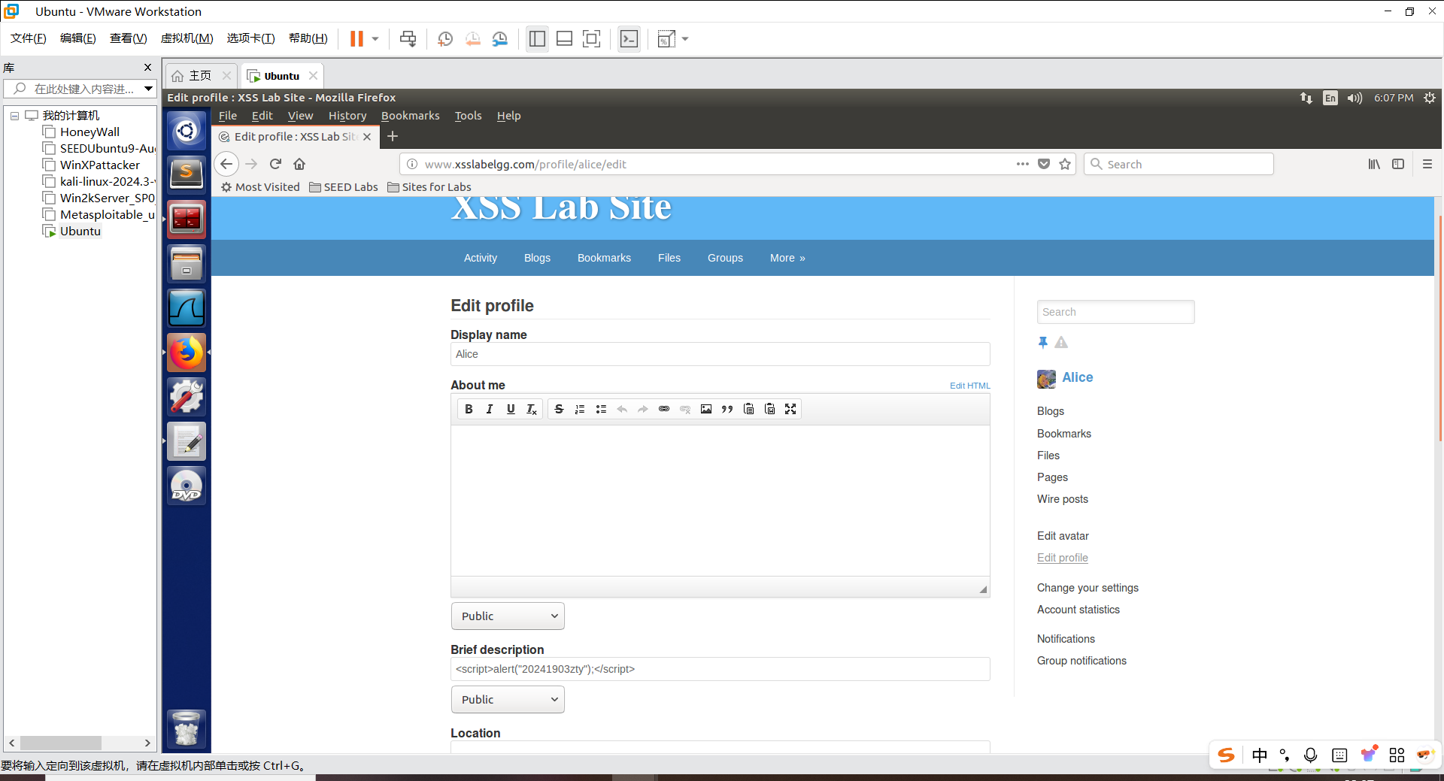Toggle VMware library sidebar view
1444x781 pixels.
[x=537, y=39]
